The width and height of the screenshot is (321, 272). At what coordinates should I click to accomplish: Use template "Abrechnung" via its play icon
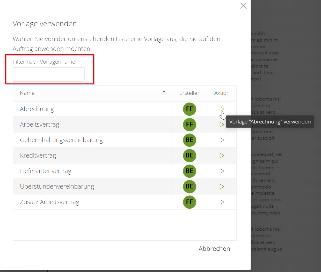[x=222, y=109]
